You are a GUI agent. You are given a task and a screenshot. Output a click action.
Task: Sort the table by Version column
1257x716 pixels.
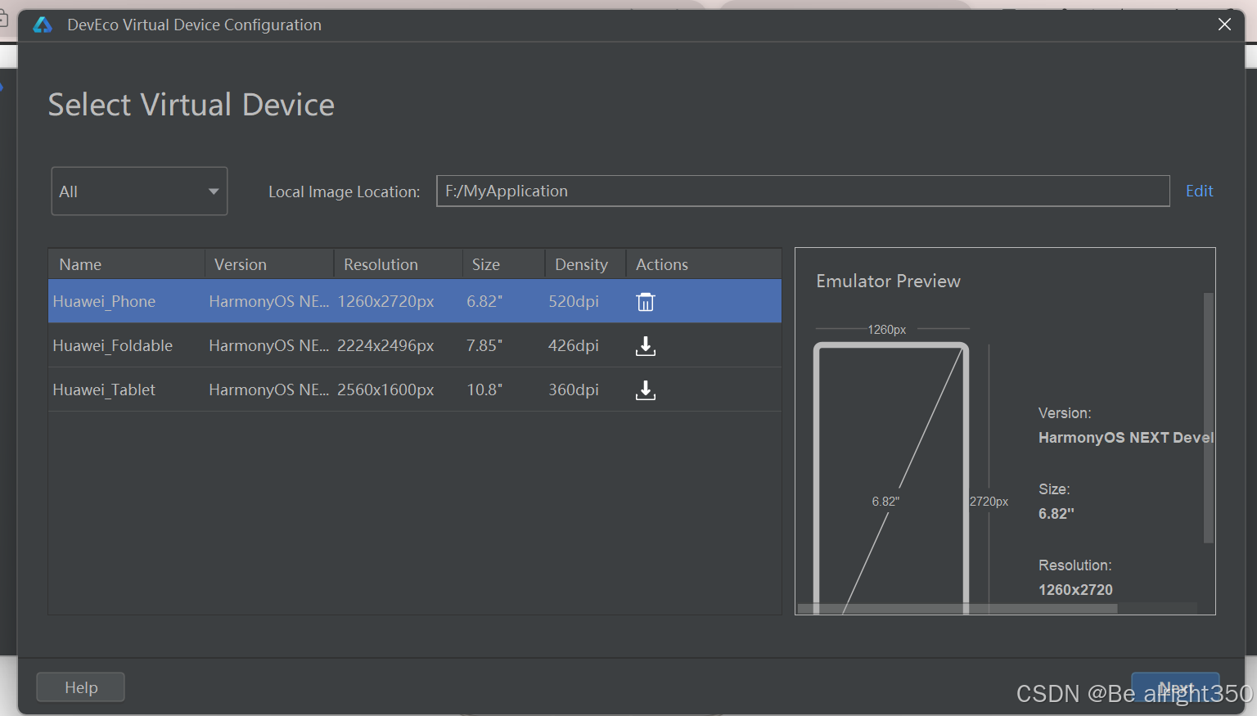coord(269,264)
